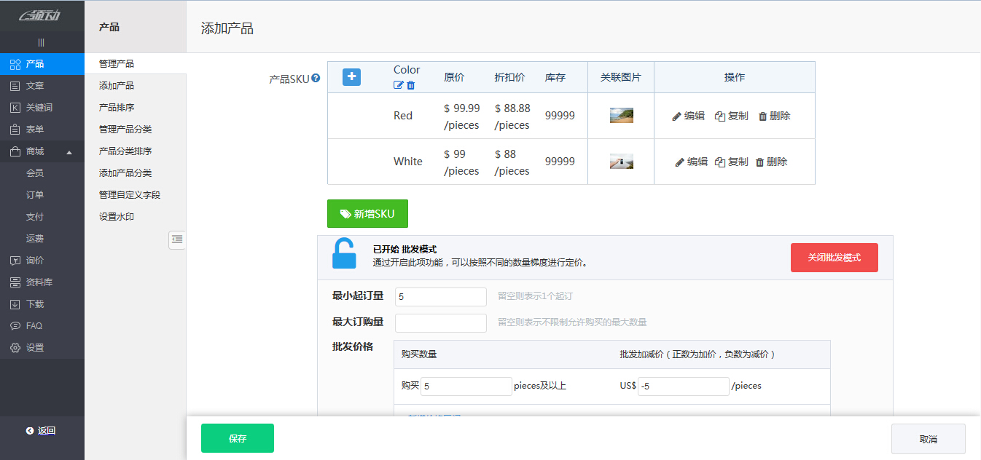The width and height of the screenshot is (981, 460).
Task: Open the FAQ section from the sidebar
Action: [27, 325]
